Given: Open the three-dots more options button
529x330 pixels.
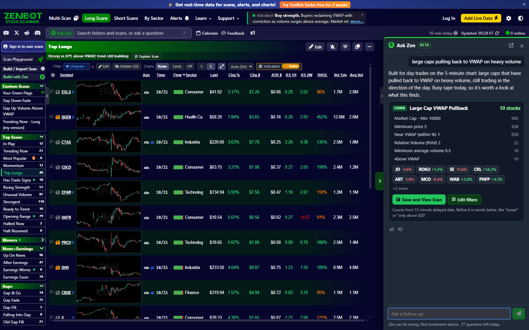Looking at the screenshot, I should (x=370, y=47).
